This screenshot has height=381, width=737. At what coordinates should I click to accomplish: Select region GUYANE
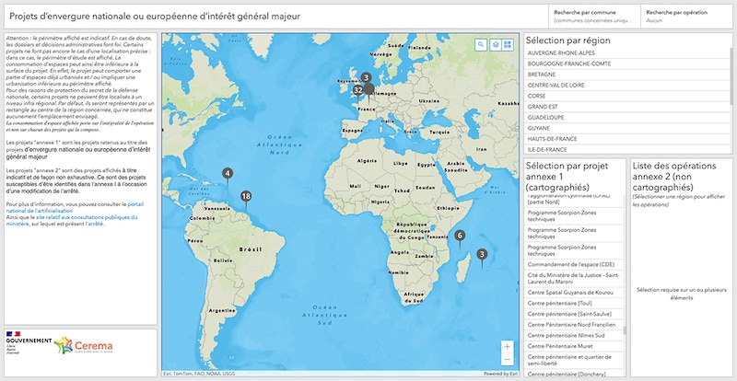(626, 129)
